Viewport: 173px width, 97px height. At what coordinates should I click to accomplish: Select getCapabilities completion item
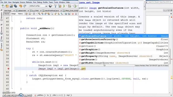point(124,43)
